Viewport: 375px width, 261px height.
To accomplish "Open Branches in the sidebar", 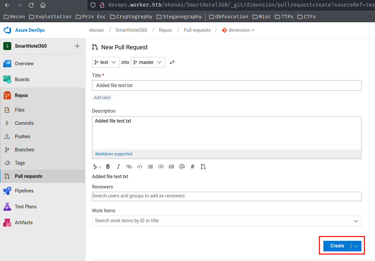I will tap(43, 150).
